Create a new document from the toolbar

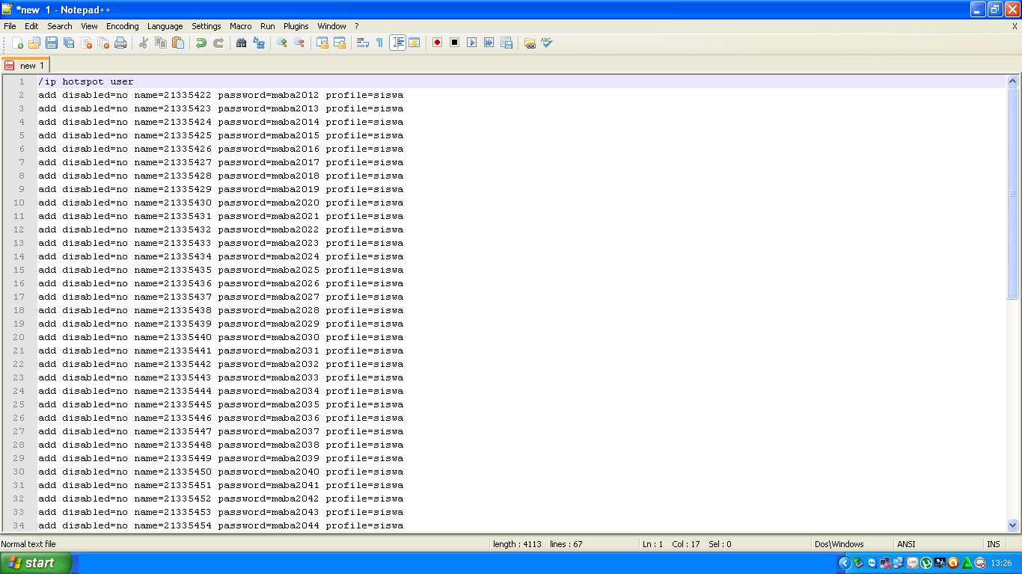click(x=18, y=43)
